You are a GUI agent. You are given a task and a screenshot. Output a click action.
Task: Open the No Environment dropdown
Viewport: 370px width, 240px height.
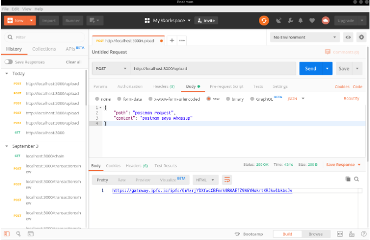click(x=304, y=37)
